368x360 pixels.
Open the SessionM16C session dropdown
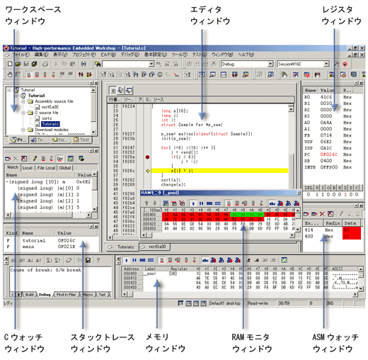pyautogui.click(x=326, y=64)
